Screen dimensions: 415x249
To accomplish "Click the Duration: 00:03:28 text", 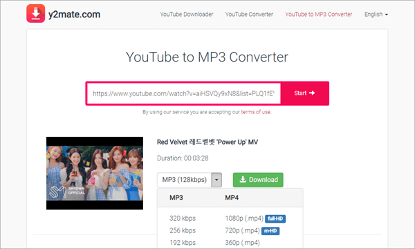I will 183,158.
